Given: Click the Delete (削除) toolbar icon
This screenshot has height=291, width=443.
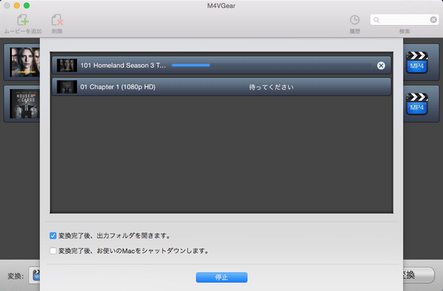Looking at the screenshot, I should coord(57,20).
